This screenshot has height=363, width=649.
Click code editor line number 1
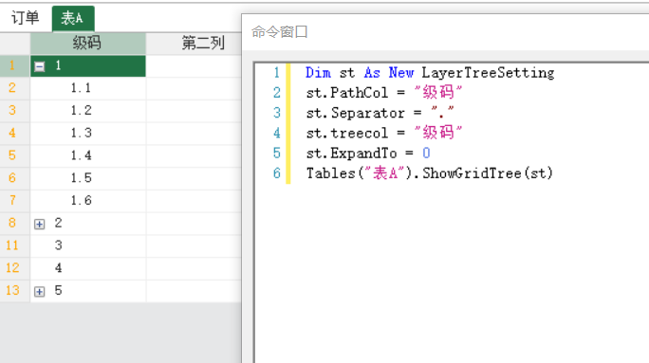pyautogui.click(x=276, y=73)
